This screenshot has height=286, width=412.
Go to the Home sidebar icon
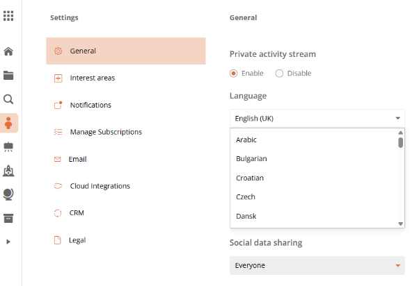pyautogui.click(x=8, y=51)
